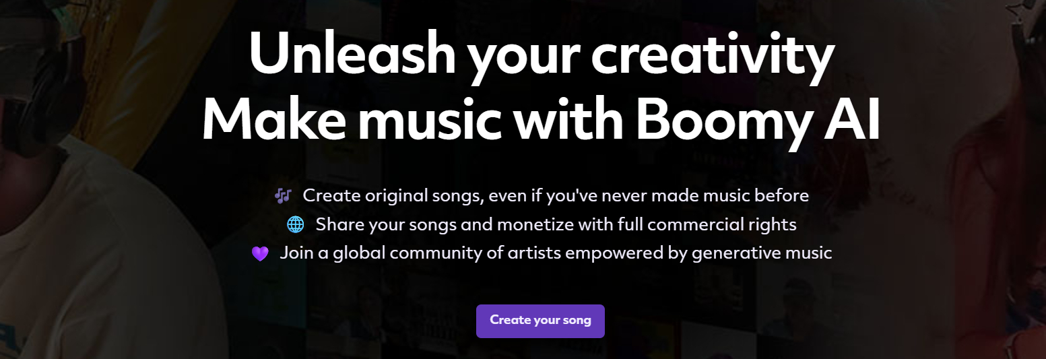Click the 'Join a global community' line

[x=556, y=253]
